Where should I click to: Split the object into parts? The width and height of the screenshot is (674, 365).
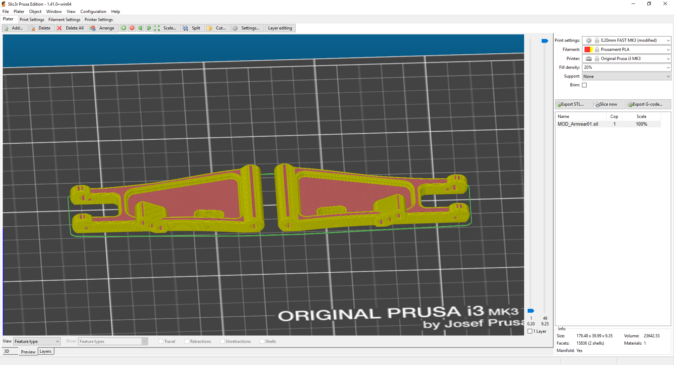pos(193,28)
